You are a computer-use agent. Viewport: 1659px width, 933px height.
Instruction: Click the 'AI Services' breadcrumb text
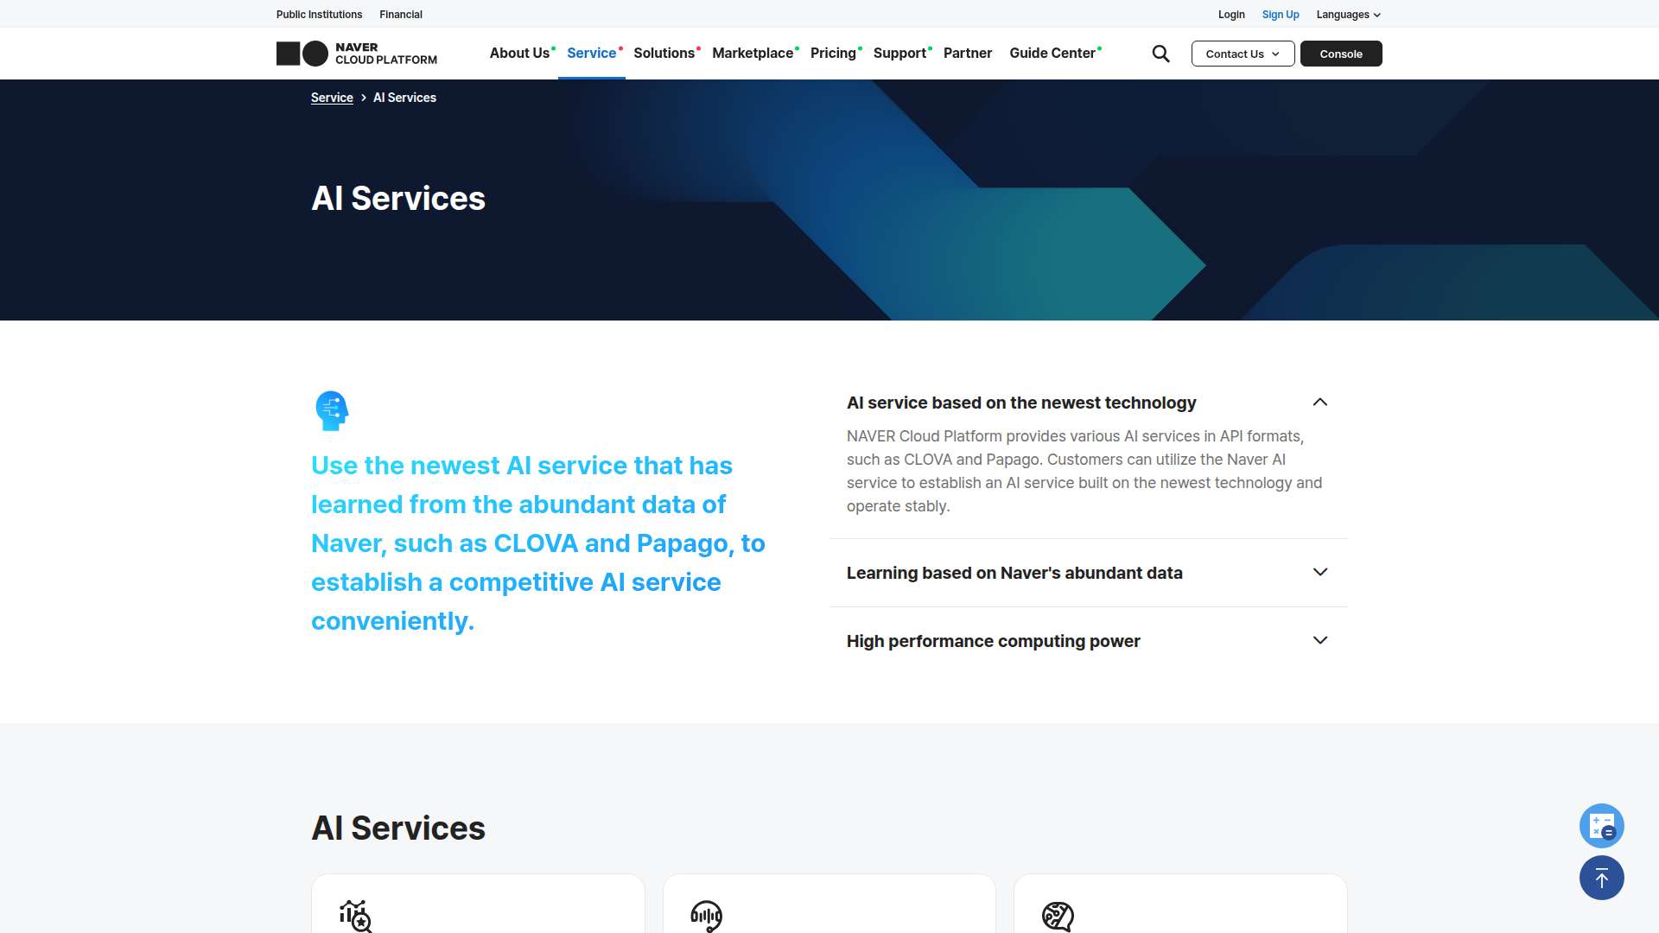[404, 98]
